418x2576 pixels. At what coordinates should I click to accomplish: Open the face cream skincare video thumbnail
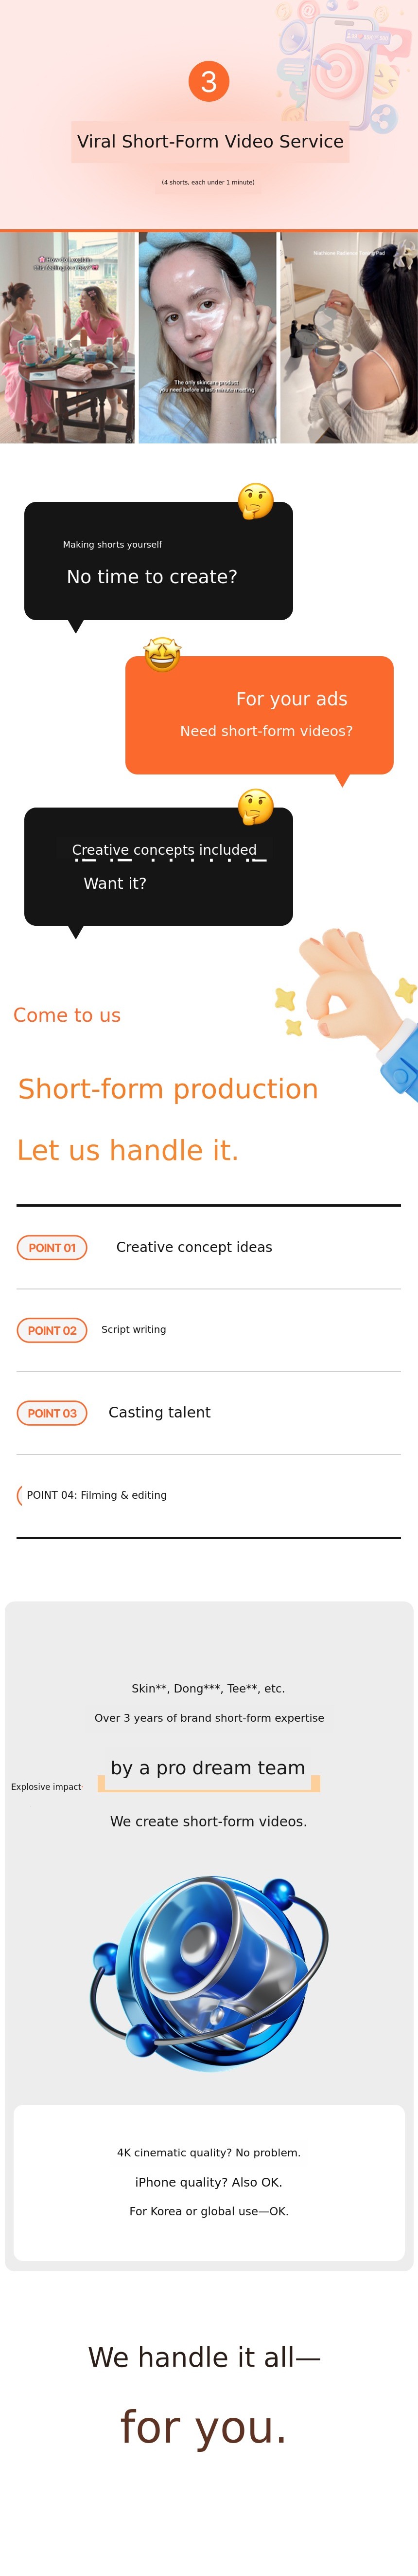(208, 338)
